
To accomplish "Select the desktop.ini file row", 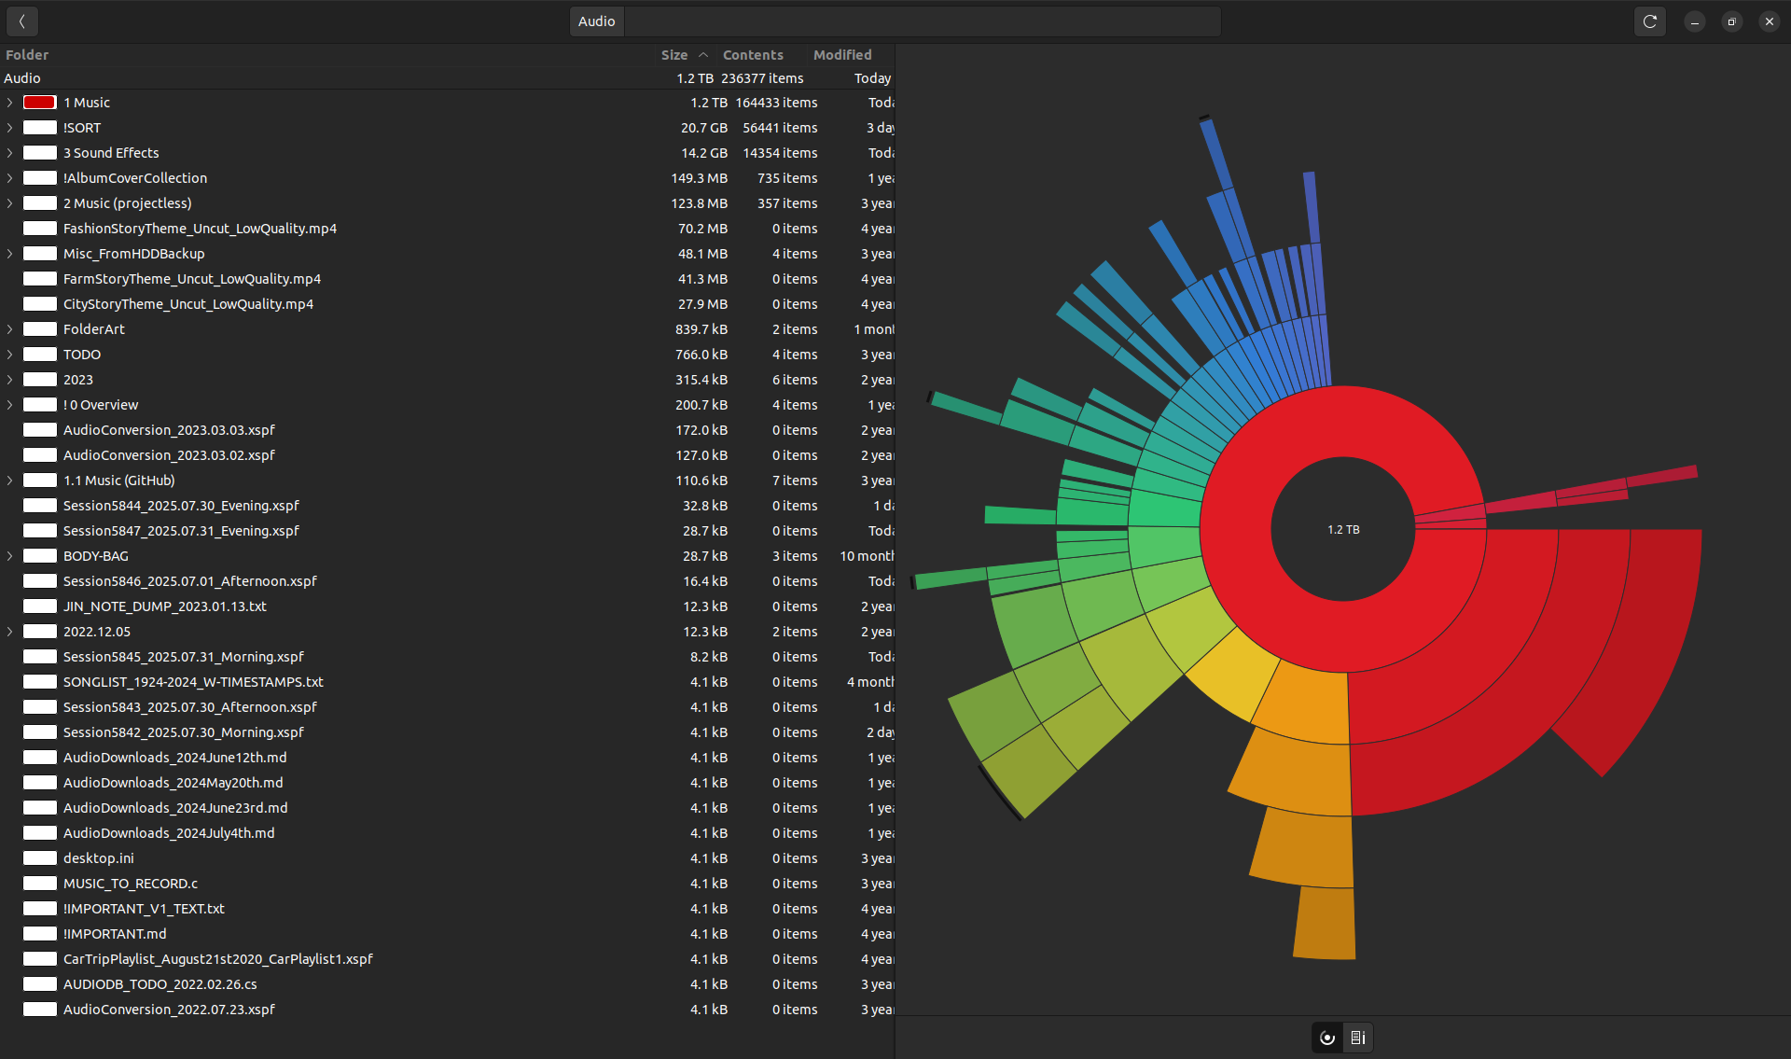I will pyautogui.click(x=99, y=858).
